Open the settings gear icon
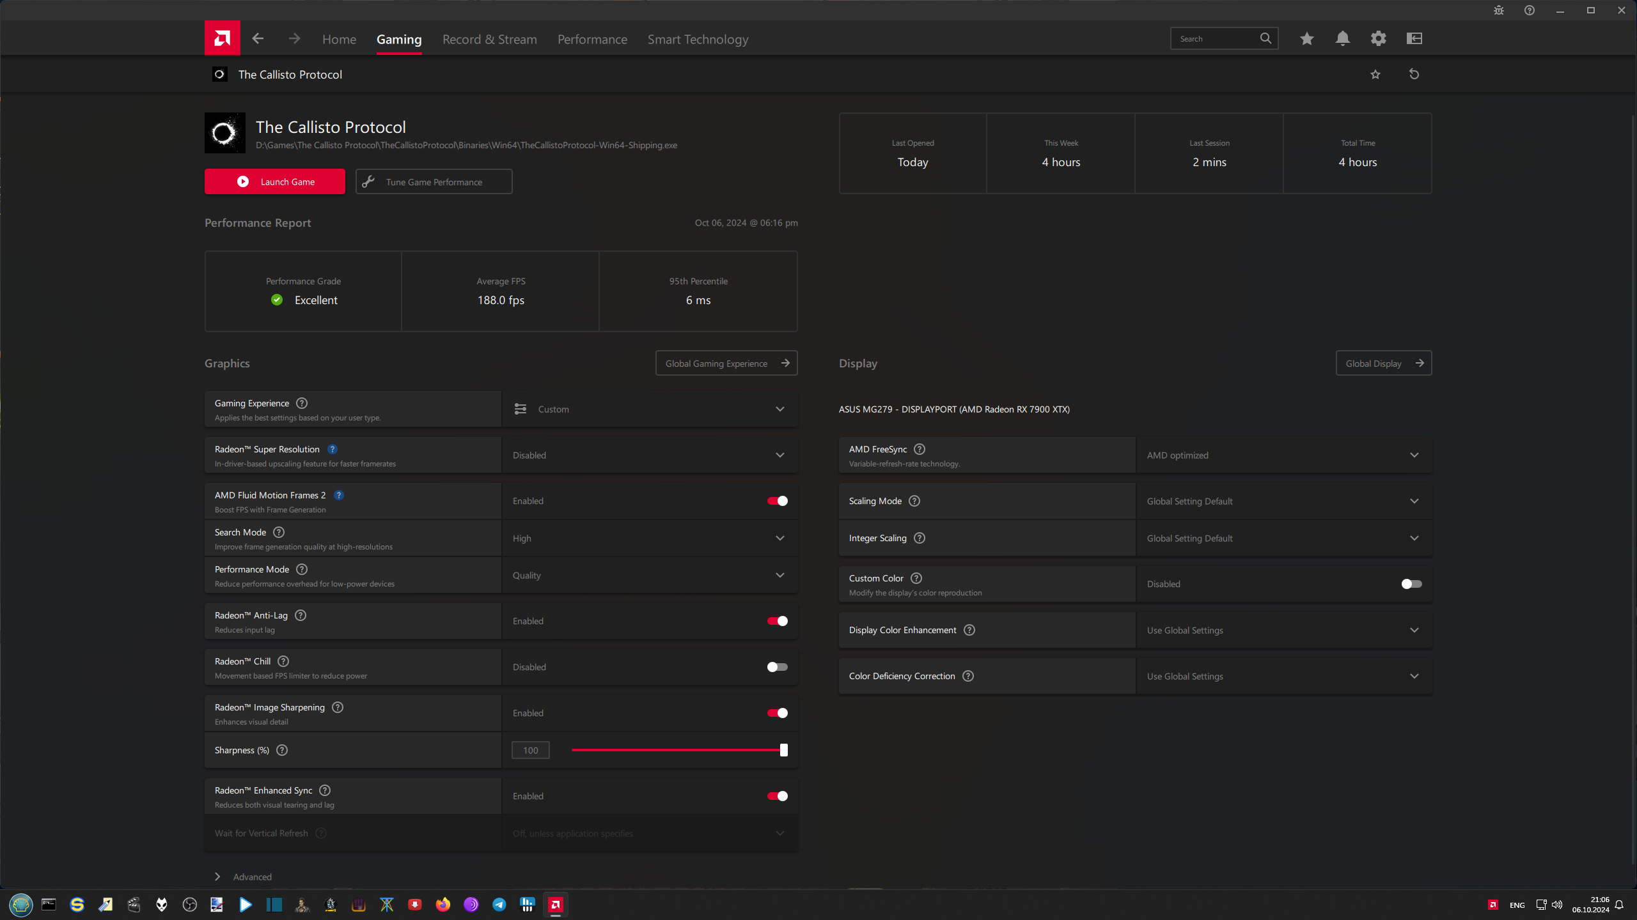Image resolution: width=1637 pixels, height=920 pixels. click(x=1378, y=38)
